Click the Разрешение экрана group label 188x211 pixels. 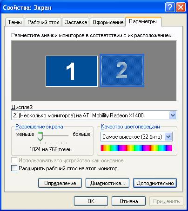39,127
